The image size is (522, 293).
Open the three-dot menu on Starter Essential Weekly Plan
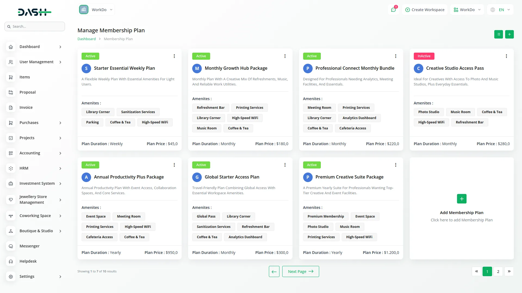174,56
